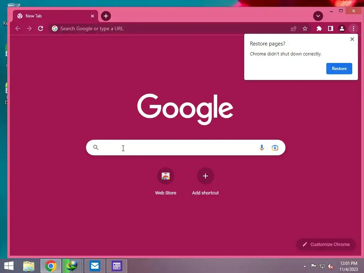Click the Google logo
Image resolution: width=364 pixels, height=273 pixels.
pos(185,109)
